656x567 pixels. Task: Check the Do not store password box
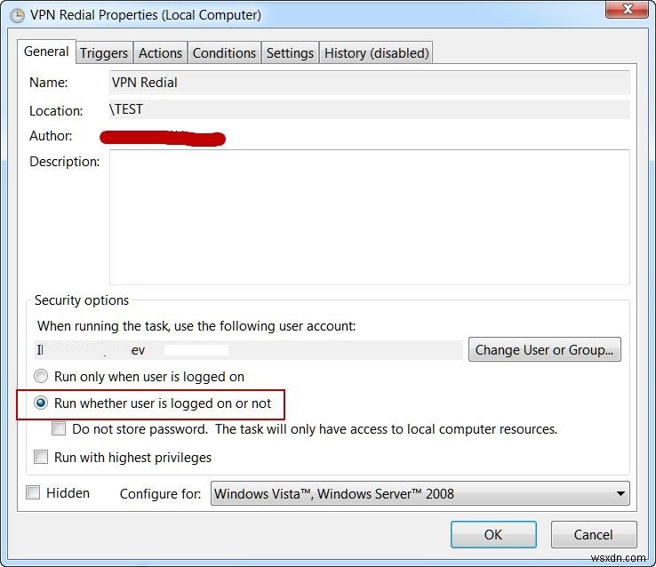(59, 429)
